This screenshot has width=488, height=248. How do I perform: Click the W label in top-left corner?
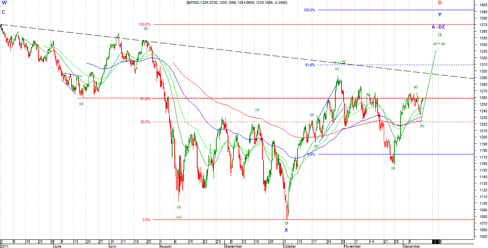pyautogui.click(x=4, y=2)
